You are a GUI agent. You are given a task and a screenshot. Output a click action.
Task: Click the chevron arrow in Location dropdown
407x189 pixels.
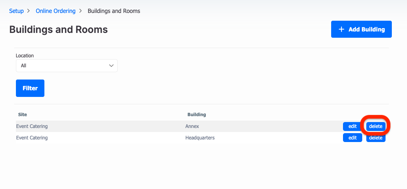[111, 66]
